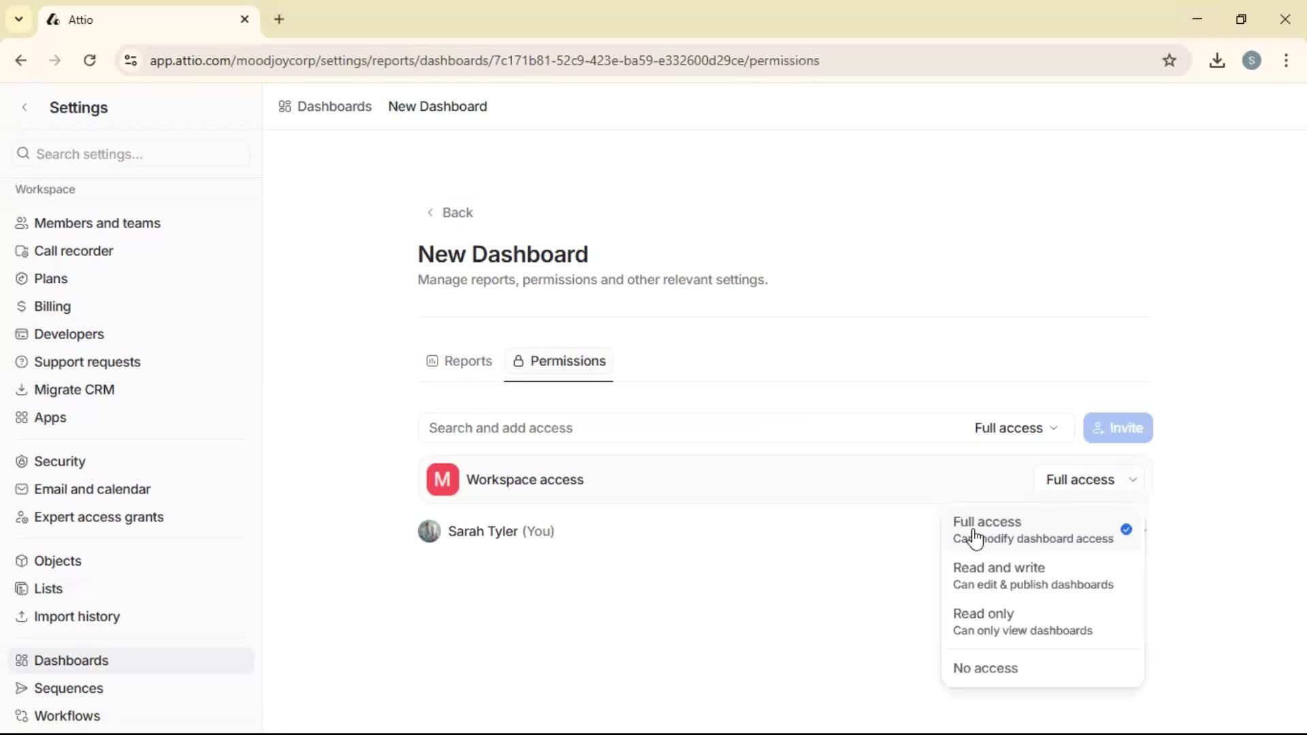Open Email and calendar settings
This screenshot has height=735, width=1307.
coord(92,489)
